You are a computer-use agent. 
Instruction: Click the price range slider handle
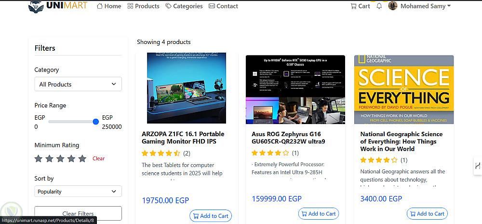point(95,122)
